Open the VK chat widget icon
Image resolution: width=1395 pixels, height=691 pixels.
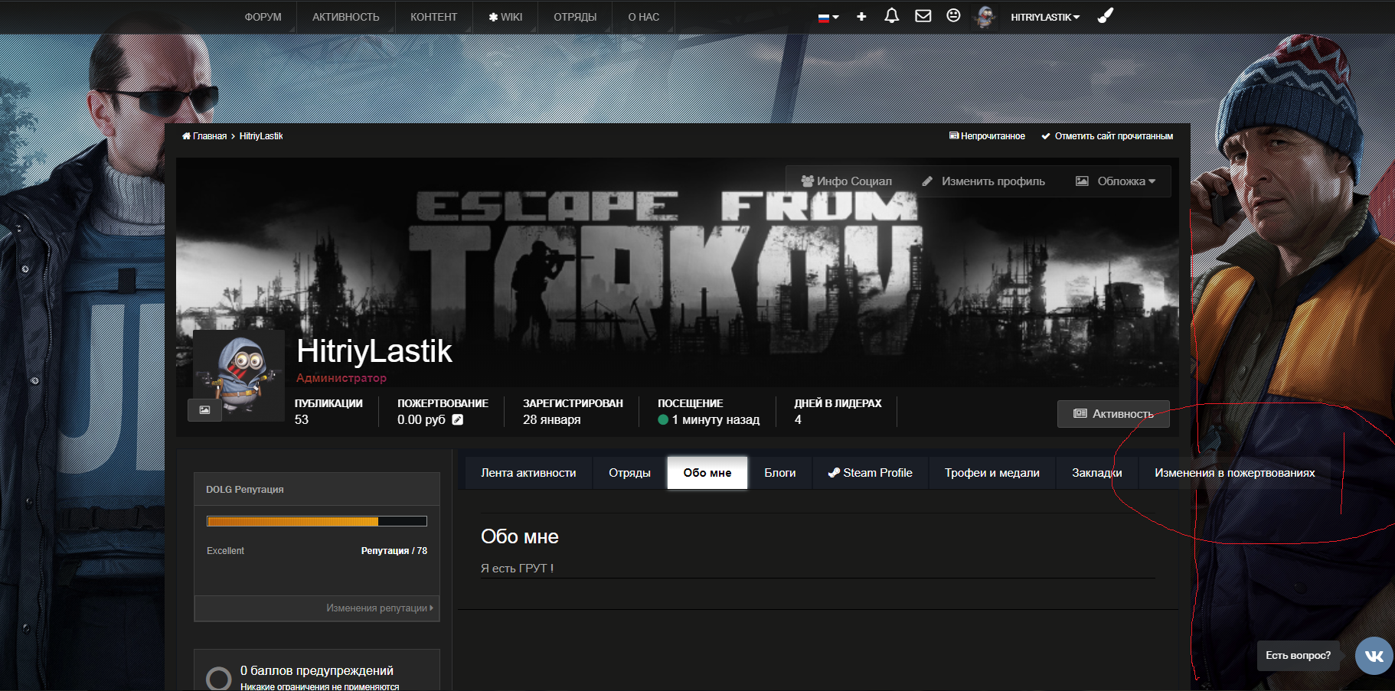point(1374,656)
